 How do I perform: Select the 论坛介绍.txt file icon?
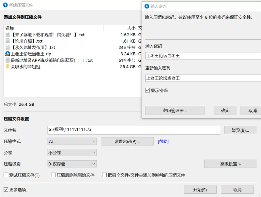(x=8, y=41)
